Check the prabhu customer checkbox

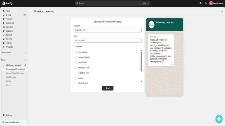pos(76,78)
